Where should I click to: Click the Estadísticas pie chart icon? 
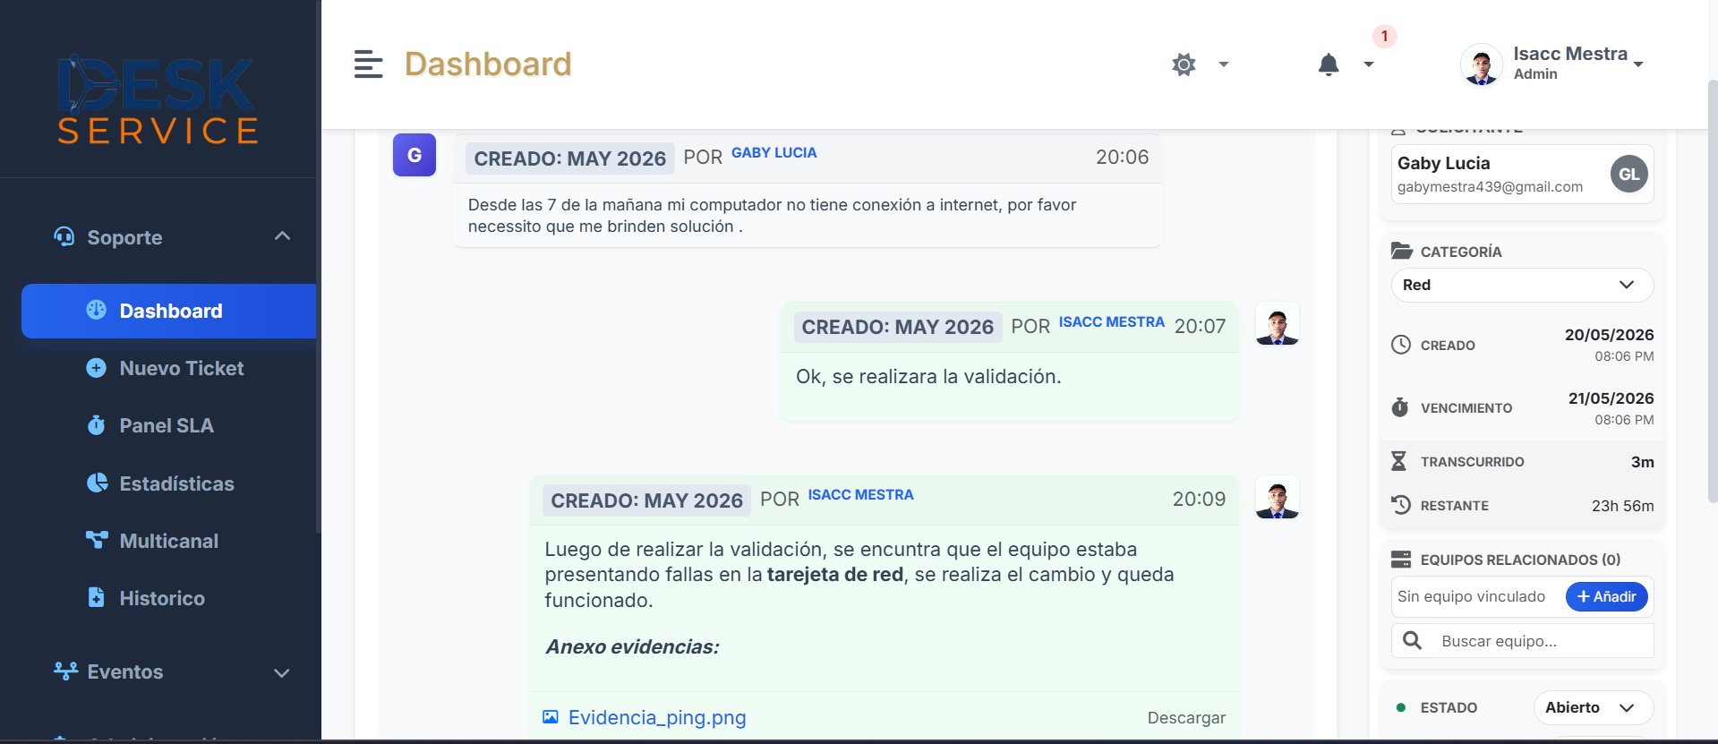pyautogui.click(x=97, y=483)
